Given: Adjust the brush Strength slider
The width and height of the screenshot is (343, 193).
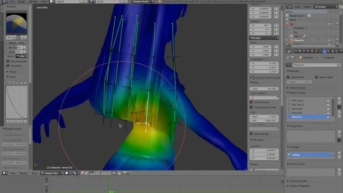Looking at the screenshot, I should tap(14, 51).
